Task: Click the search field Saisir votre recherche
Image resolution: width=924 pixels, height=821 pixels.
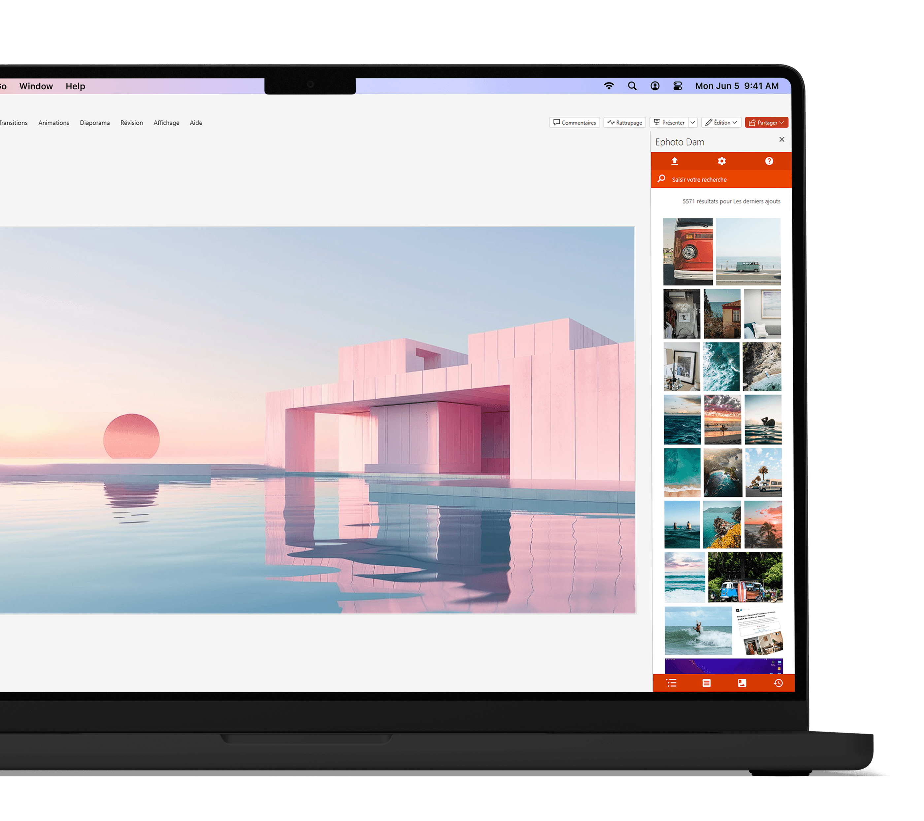Action: tap(700, 179)
